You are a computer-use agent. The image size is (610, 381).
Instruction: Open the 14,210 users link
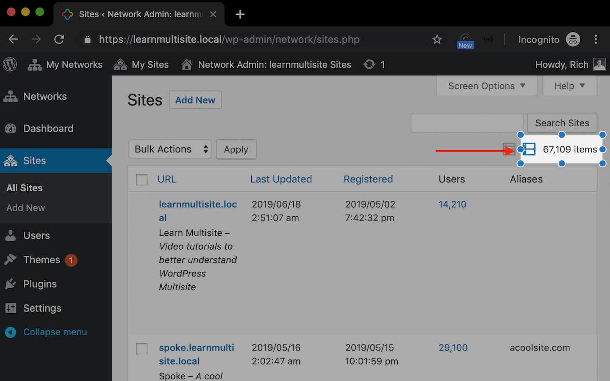(452, 204)
